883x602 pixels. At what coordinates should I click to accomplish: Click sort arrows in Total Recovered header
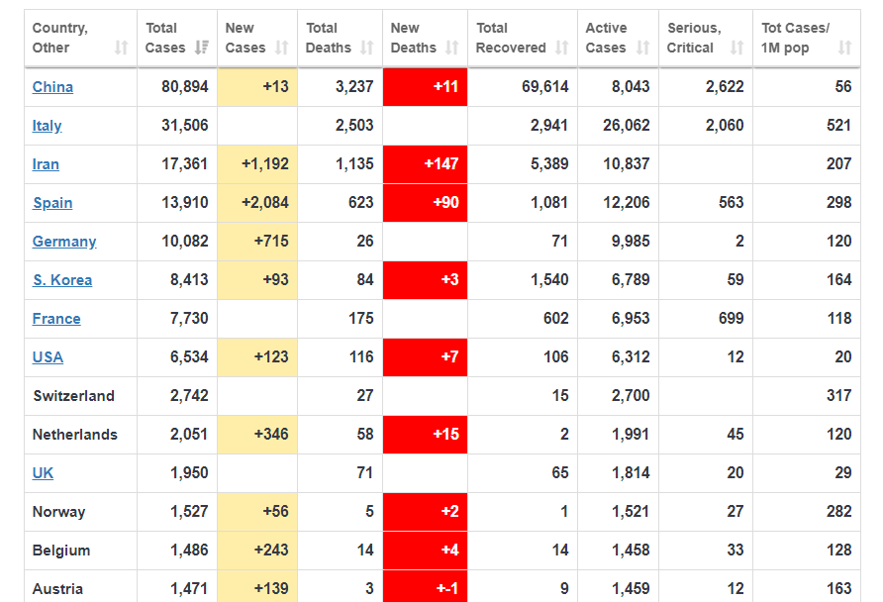(x=562, y=48)
